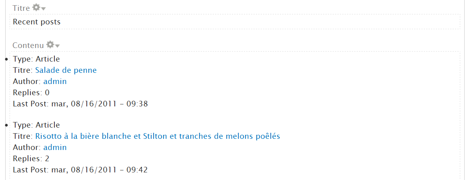Click the "Author:" label in the first post
This screenshot has width=469, height=180.
click(x=27, y=82)
